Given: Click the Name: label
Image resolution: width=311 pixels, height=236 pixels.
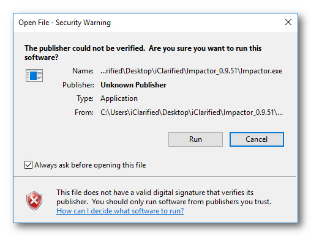Looking at the screenshot, I should click(x=83, y=71).
